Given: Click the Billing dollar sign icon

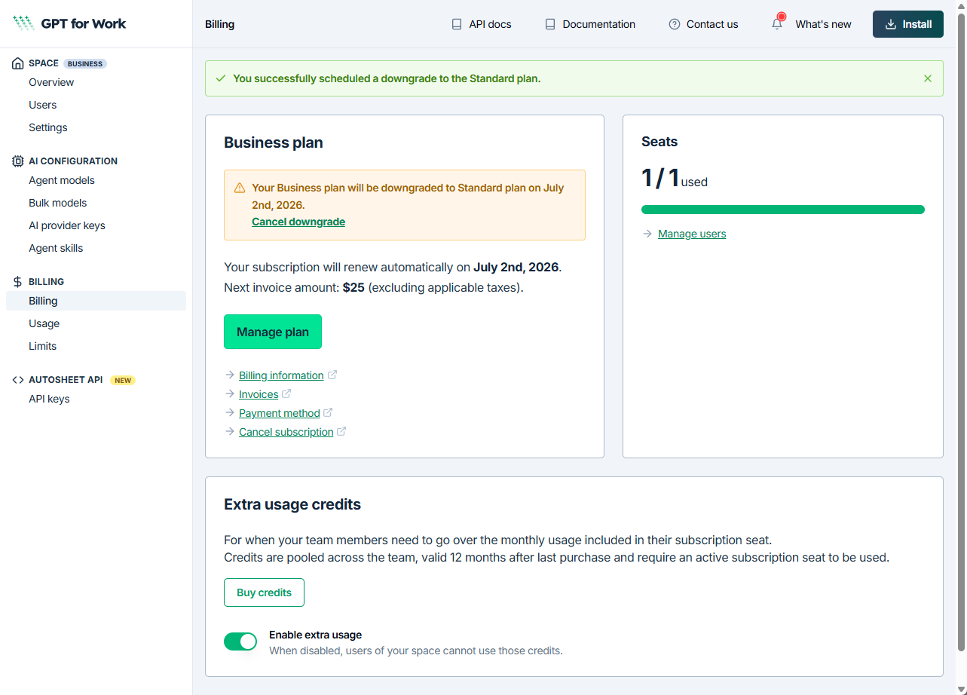Looking at the screenshot, I should 17,282.
